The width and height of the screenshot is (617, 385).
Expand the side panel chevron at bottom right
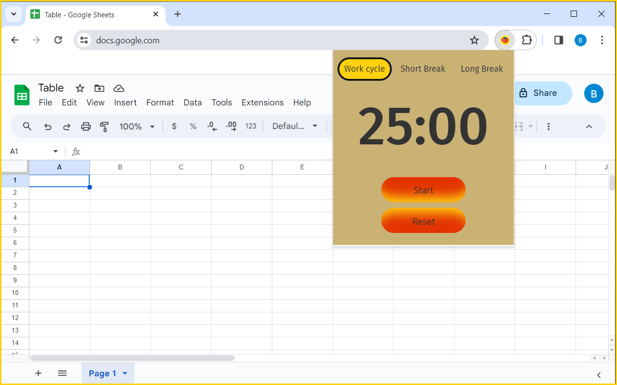coord(599,375)
